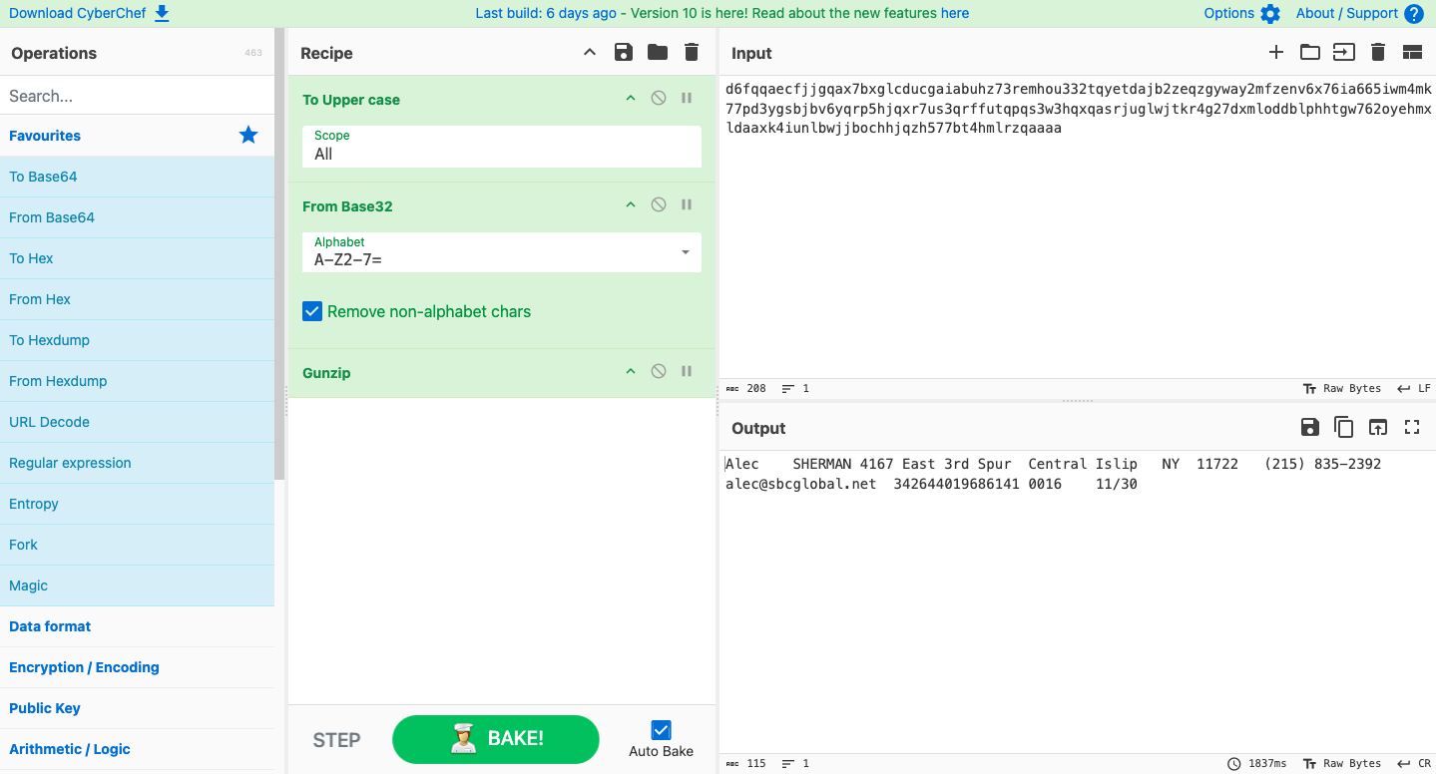Set breakpoint on From Base32
This screenshot has height=774, width=1436.
[x=687, y=205]
